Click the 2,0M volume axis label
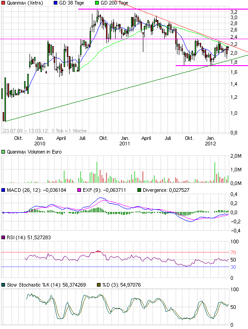Screen dimensions: 248x329 [236, 156]
